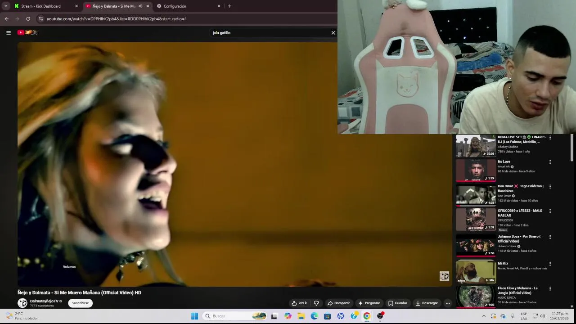
Task: Open ROMA LIVE SET video thumbnail
Action: pyautogui.click(x=476, y=146)
